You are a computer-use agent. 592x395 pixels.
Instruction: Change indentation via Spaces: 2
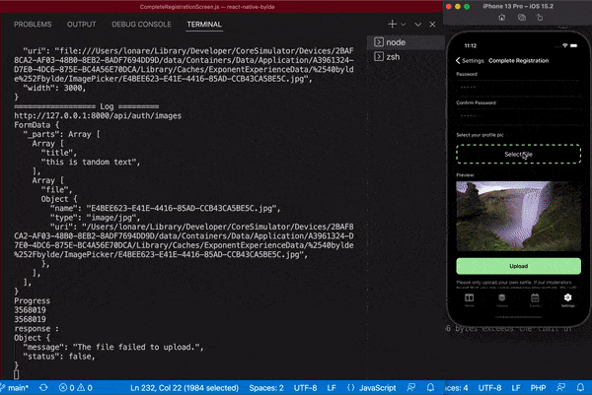pyautogui.click(x=266, y=387)
